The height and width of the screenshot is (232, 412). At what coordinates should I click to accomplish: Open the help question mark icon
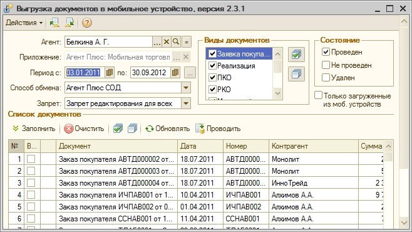tap(86, 23)
